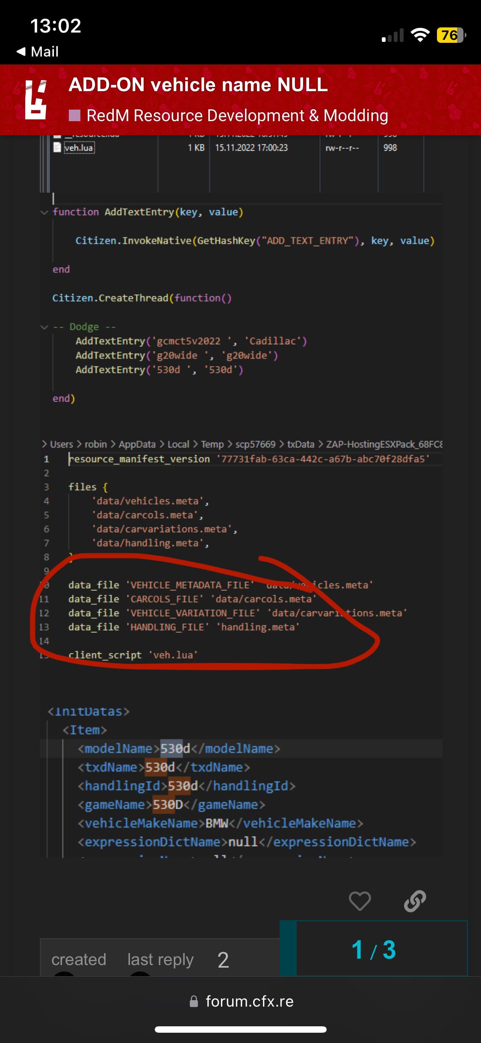Tap the vehicleMakeName BMW line
481x1043 pixels.
[x=220, y=823]
